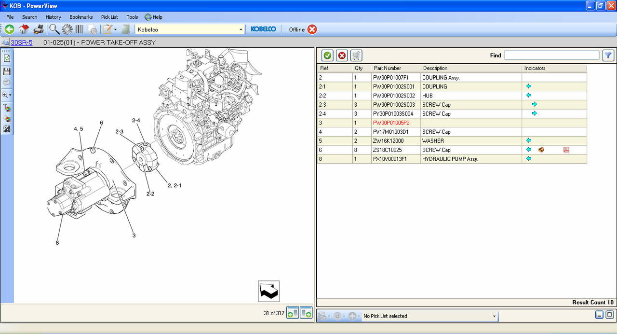Minimize the pick list panel
The width and height of the screenshot is (617, 334).
click(599, 315)
